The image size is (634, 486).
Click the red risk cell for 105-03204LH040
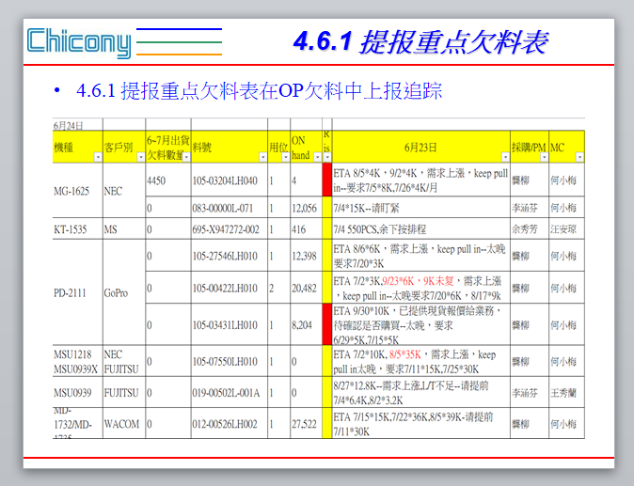pos(327,180)
